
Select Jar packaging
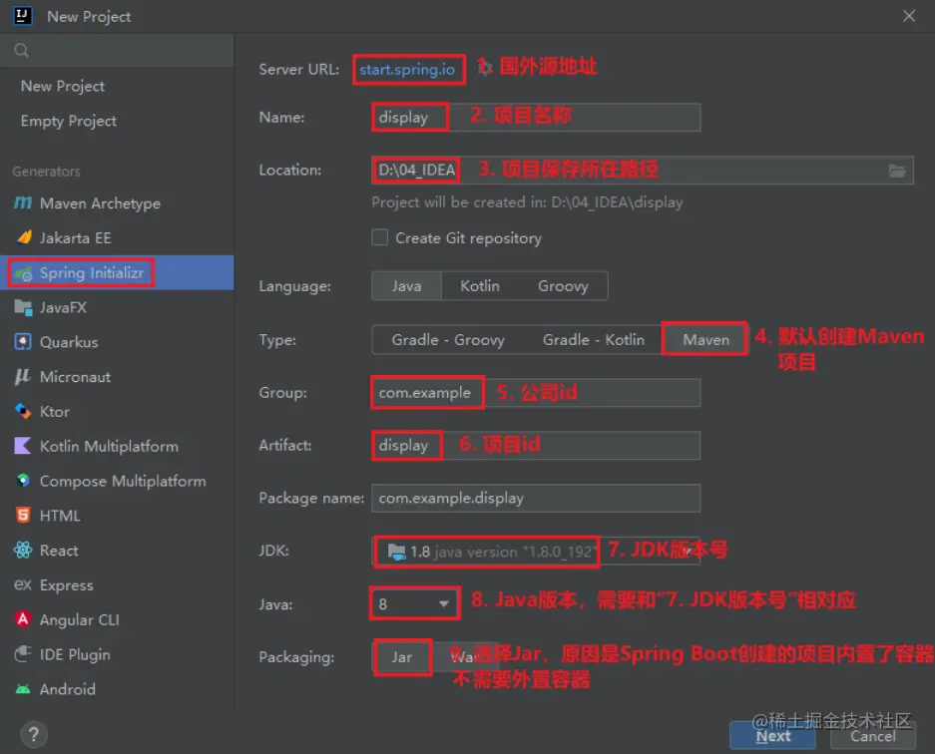pyautogui.click(x=402, y=657)
